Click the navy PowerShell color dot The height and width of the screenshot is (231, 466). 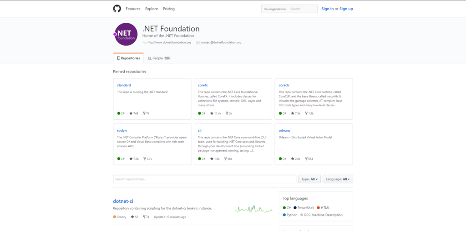(x=295, y=208)
